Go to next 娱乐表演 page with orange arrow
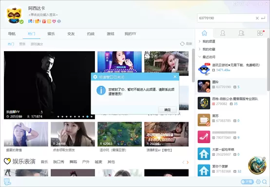Screen dimensions: 270x187 click(x=188, y=162)
